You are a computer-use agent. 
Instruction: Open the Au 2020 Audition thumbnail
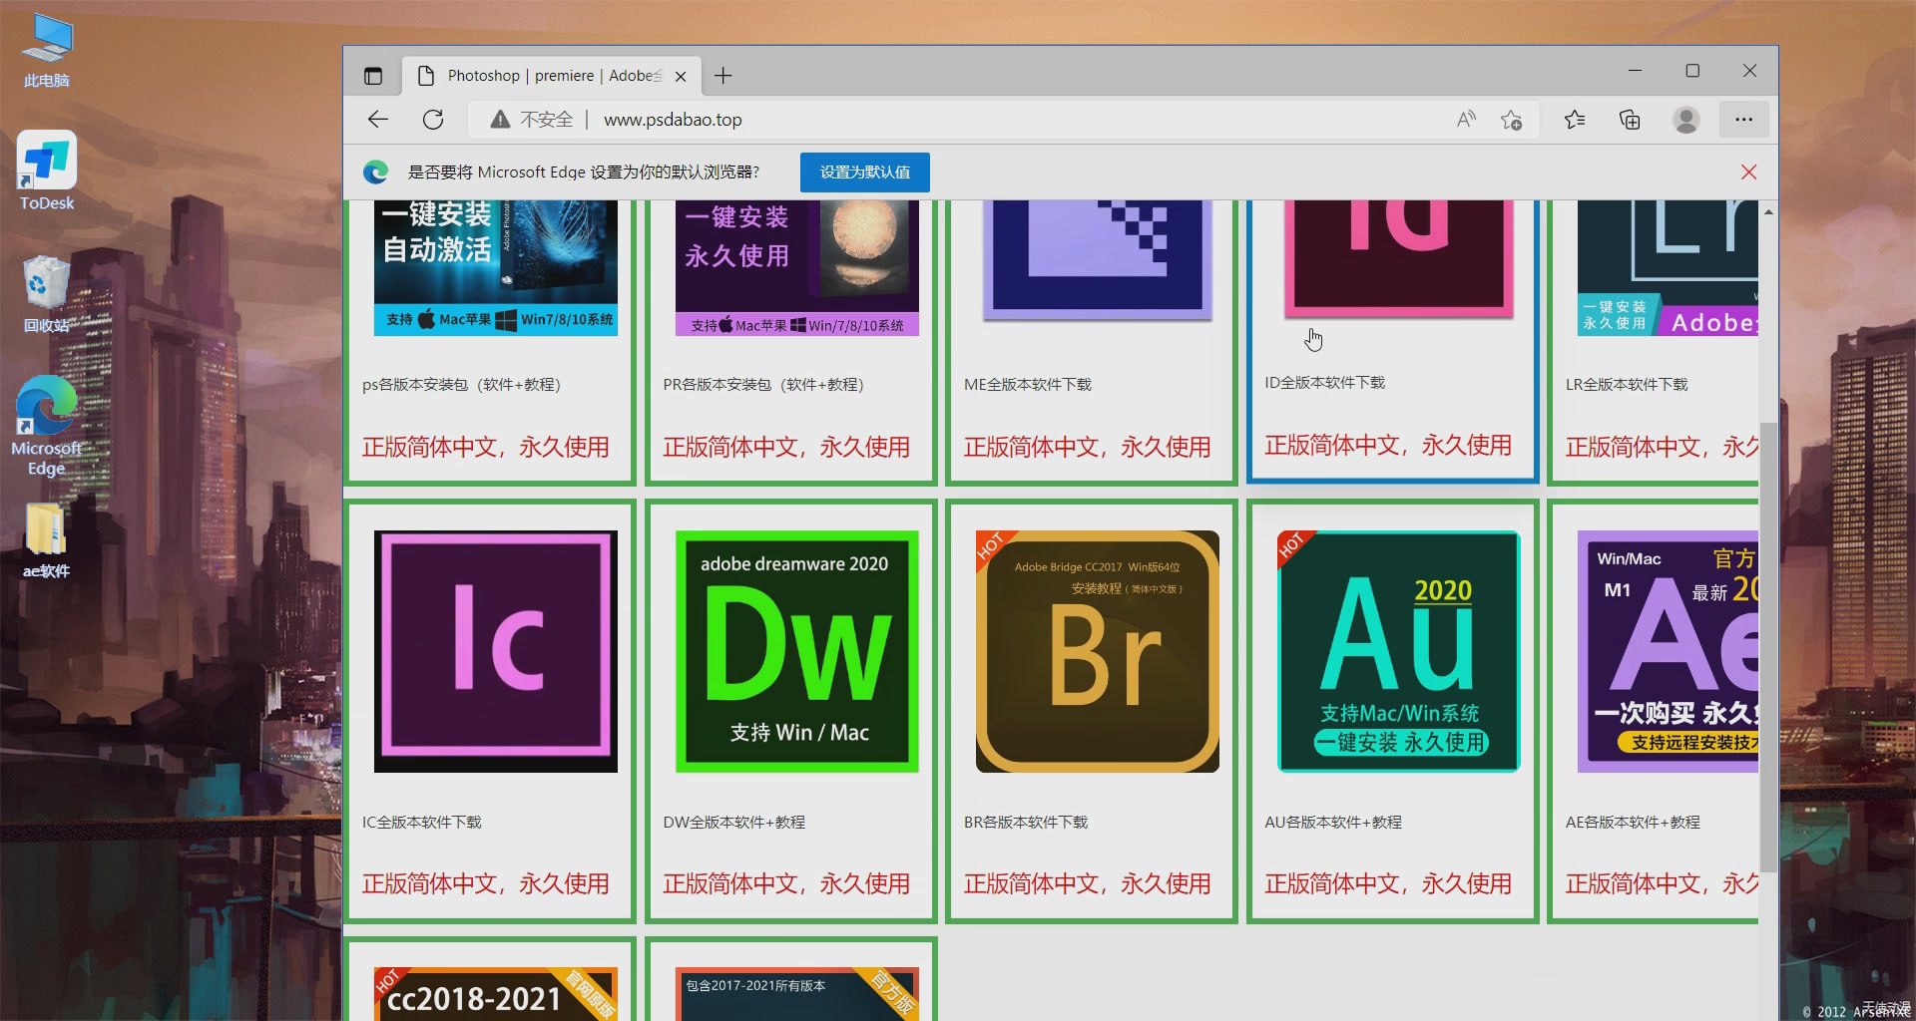(1398, 651)
